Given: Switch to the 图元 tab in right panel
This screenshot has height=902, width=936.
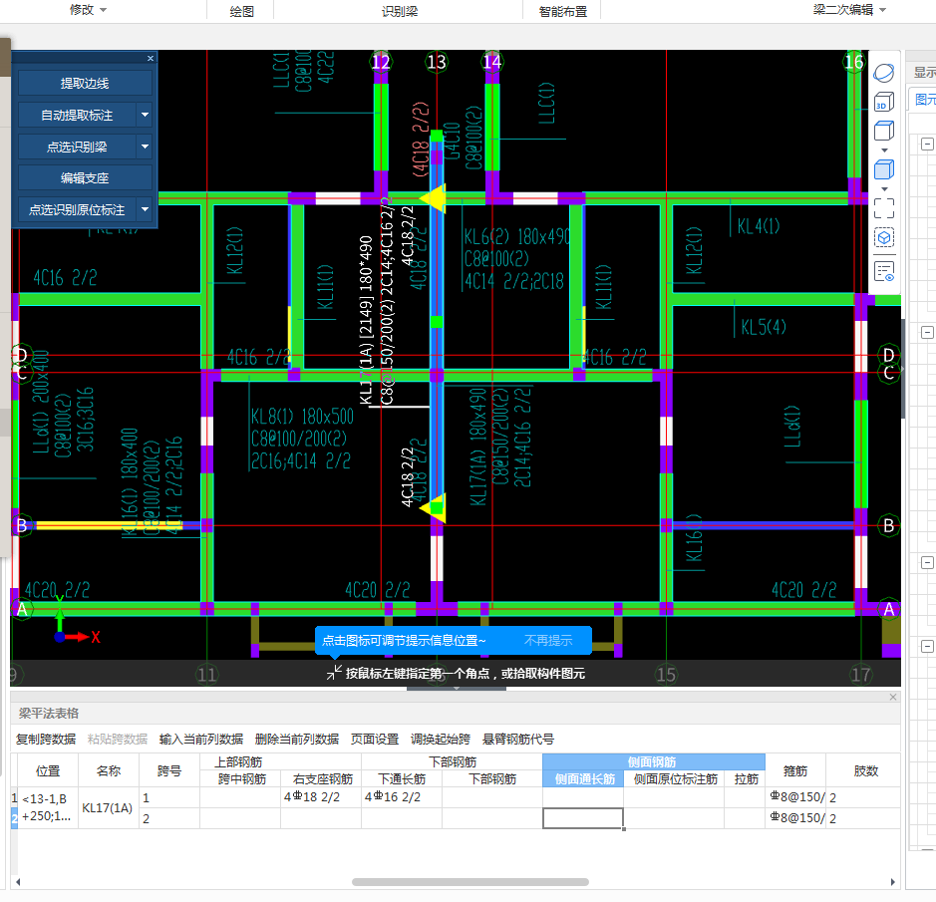Looking at the screenshot, I should [924, 99].
